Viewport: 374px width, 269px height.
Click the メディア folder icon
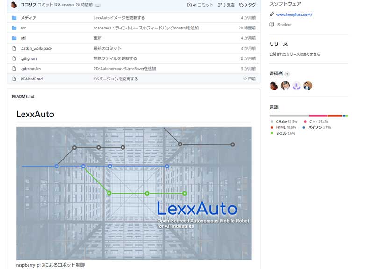(14, 18)
